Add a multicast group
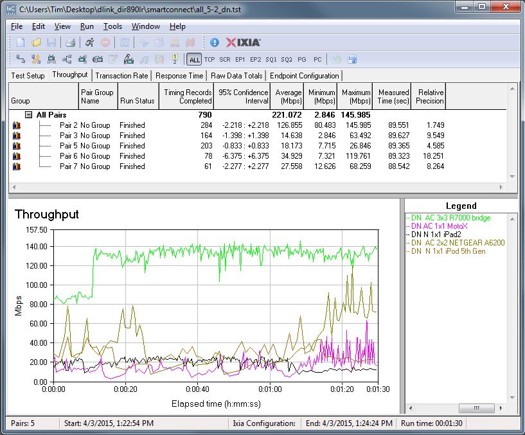This screenshot has width=525, height=435. pos(67,59)
